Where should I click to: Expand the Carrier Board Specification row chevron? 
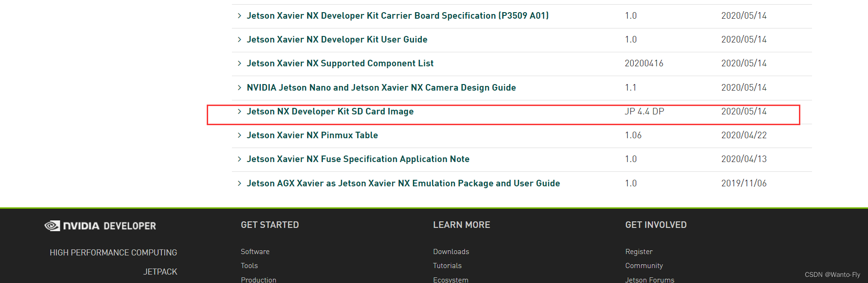click(x=239, y=16)
